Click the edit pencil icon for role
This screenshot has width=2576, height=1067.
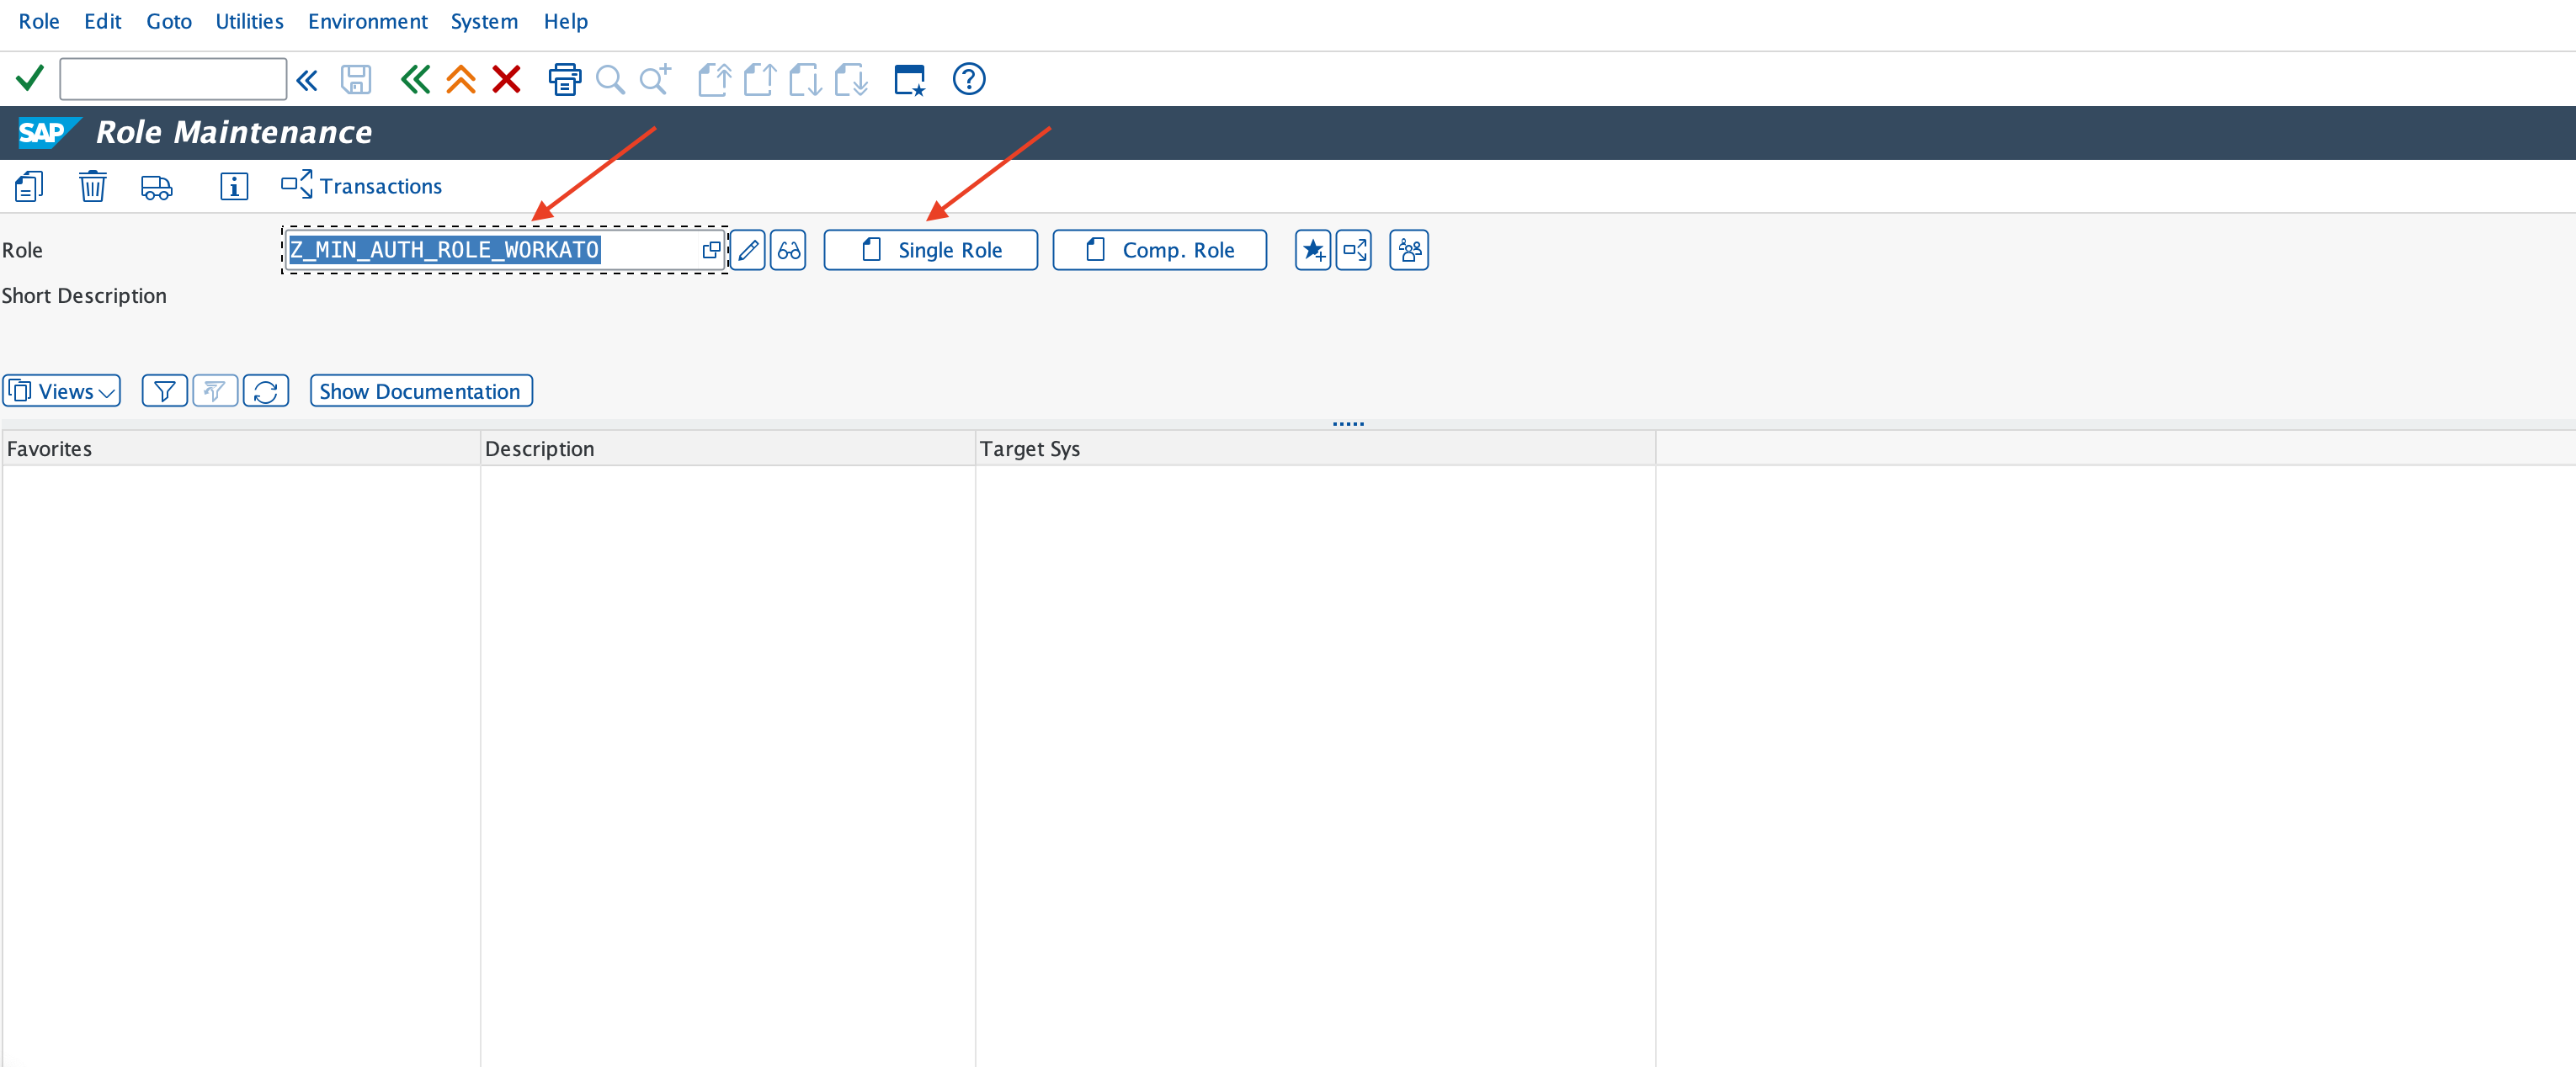(748, 250)
